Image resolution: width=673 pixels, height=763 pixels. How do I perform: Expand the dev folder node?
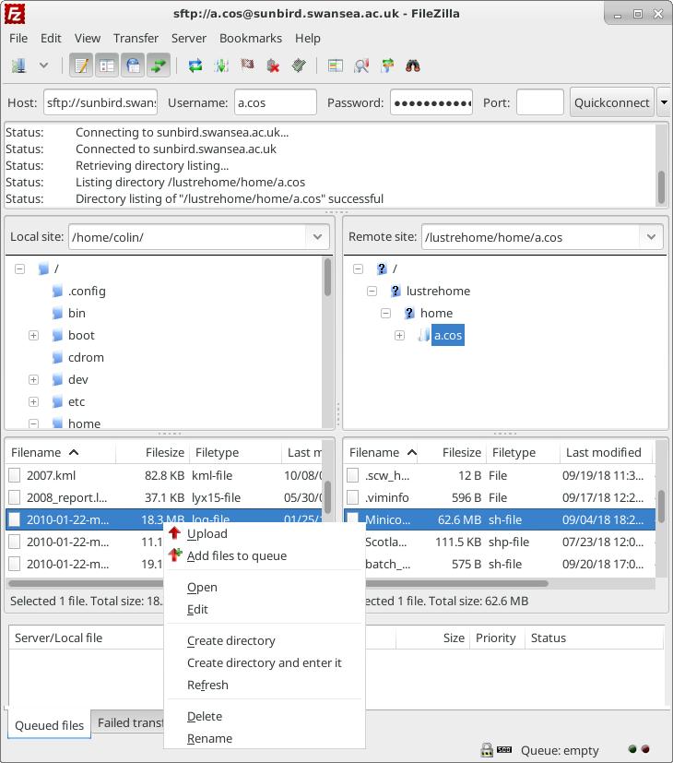(x=33, y=379)
